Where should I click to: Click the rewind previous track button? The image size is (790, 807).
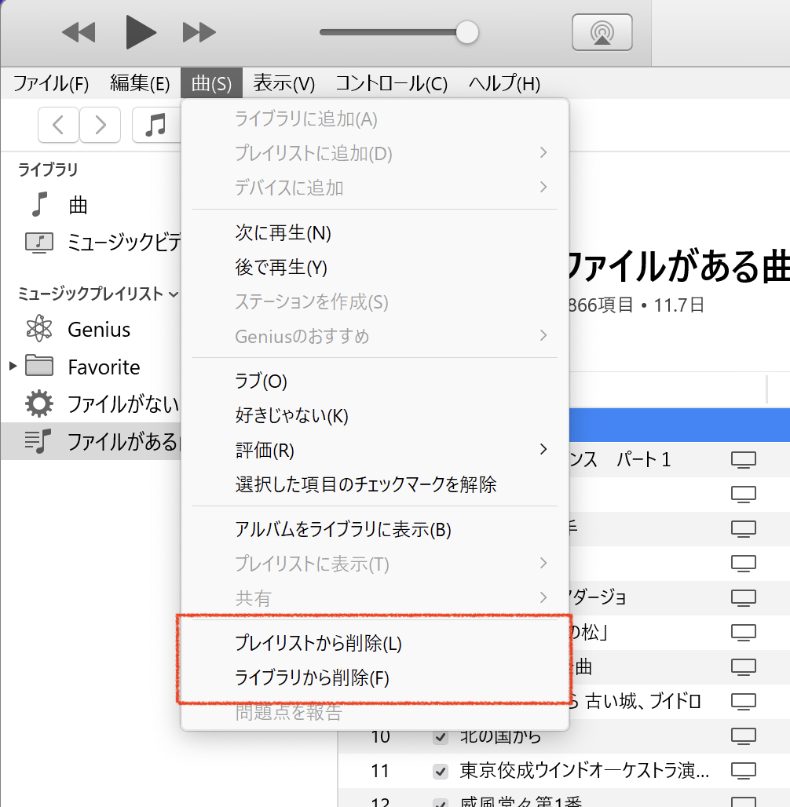pos(79,32)
